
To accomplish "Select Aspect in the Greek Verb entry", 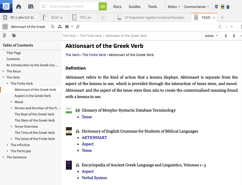I will [32, 96].
